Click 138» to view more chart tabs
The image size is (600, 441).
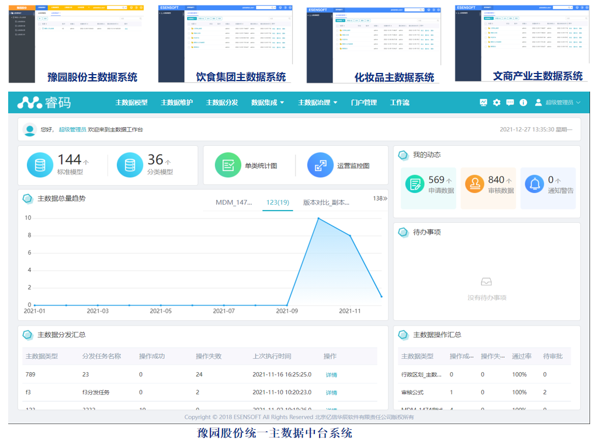(x=379, y=199)
